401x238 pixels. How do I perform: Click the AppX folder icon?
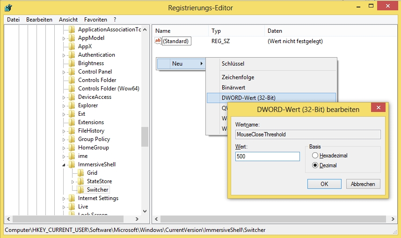click(x=72, y=46)
